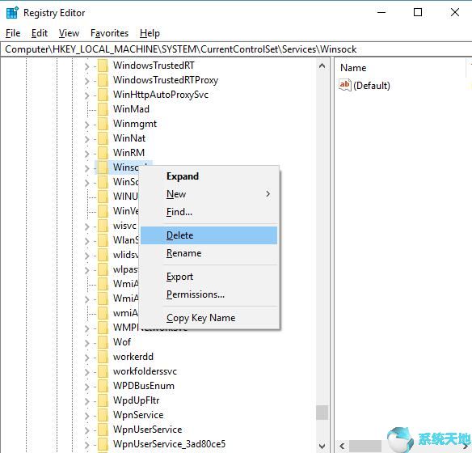This screenshot has height=453, width=472.
Task: Expand the Winsock key chevron
Action: tap(87, 168)
